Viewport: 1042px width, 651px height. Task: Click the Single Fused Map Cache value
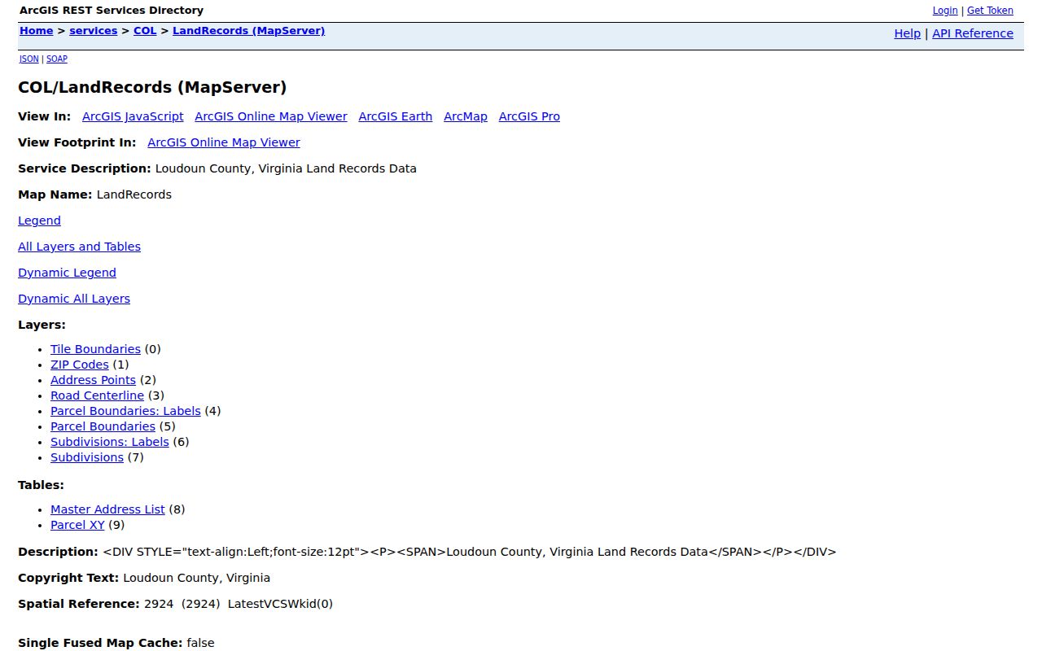click(200, 643)
